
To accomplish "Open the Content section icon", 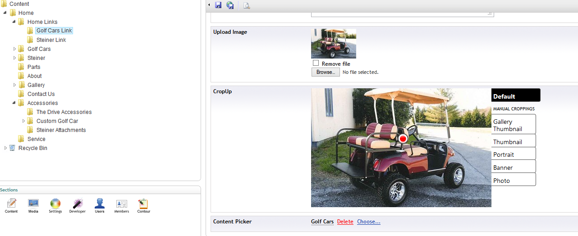I will (x=11, y=204).
